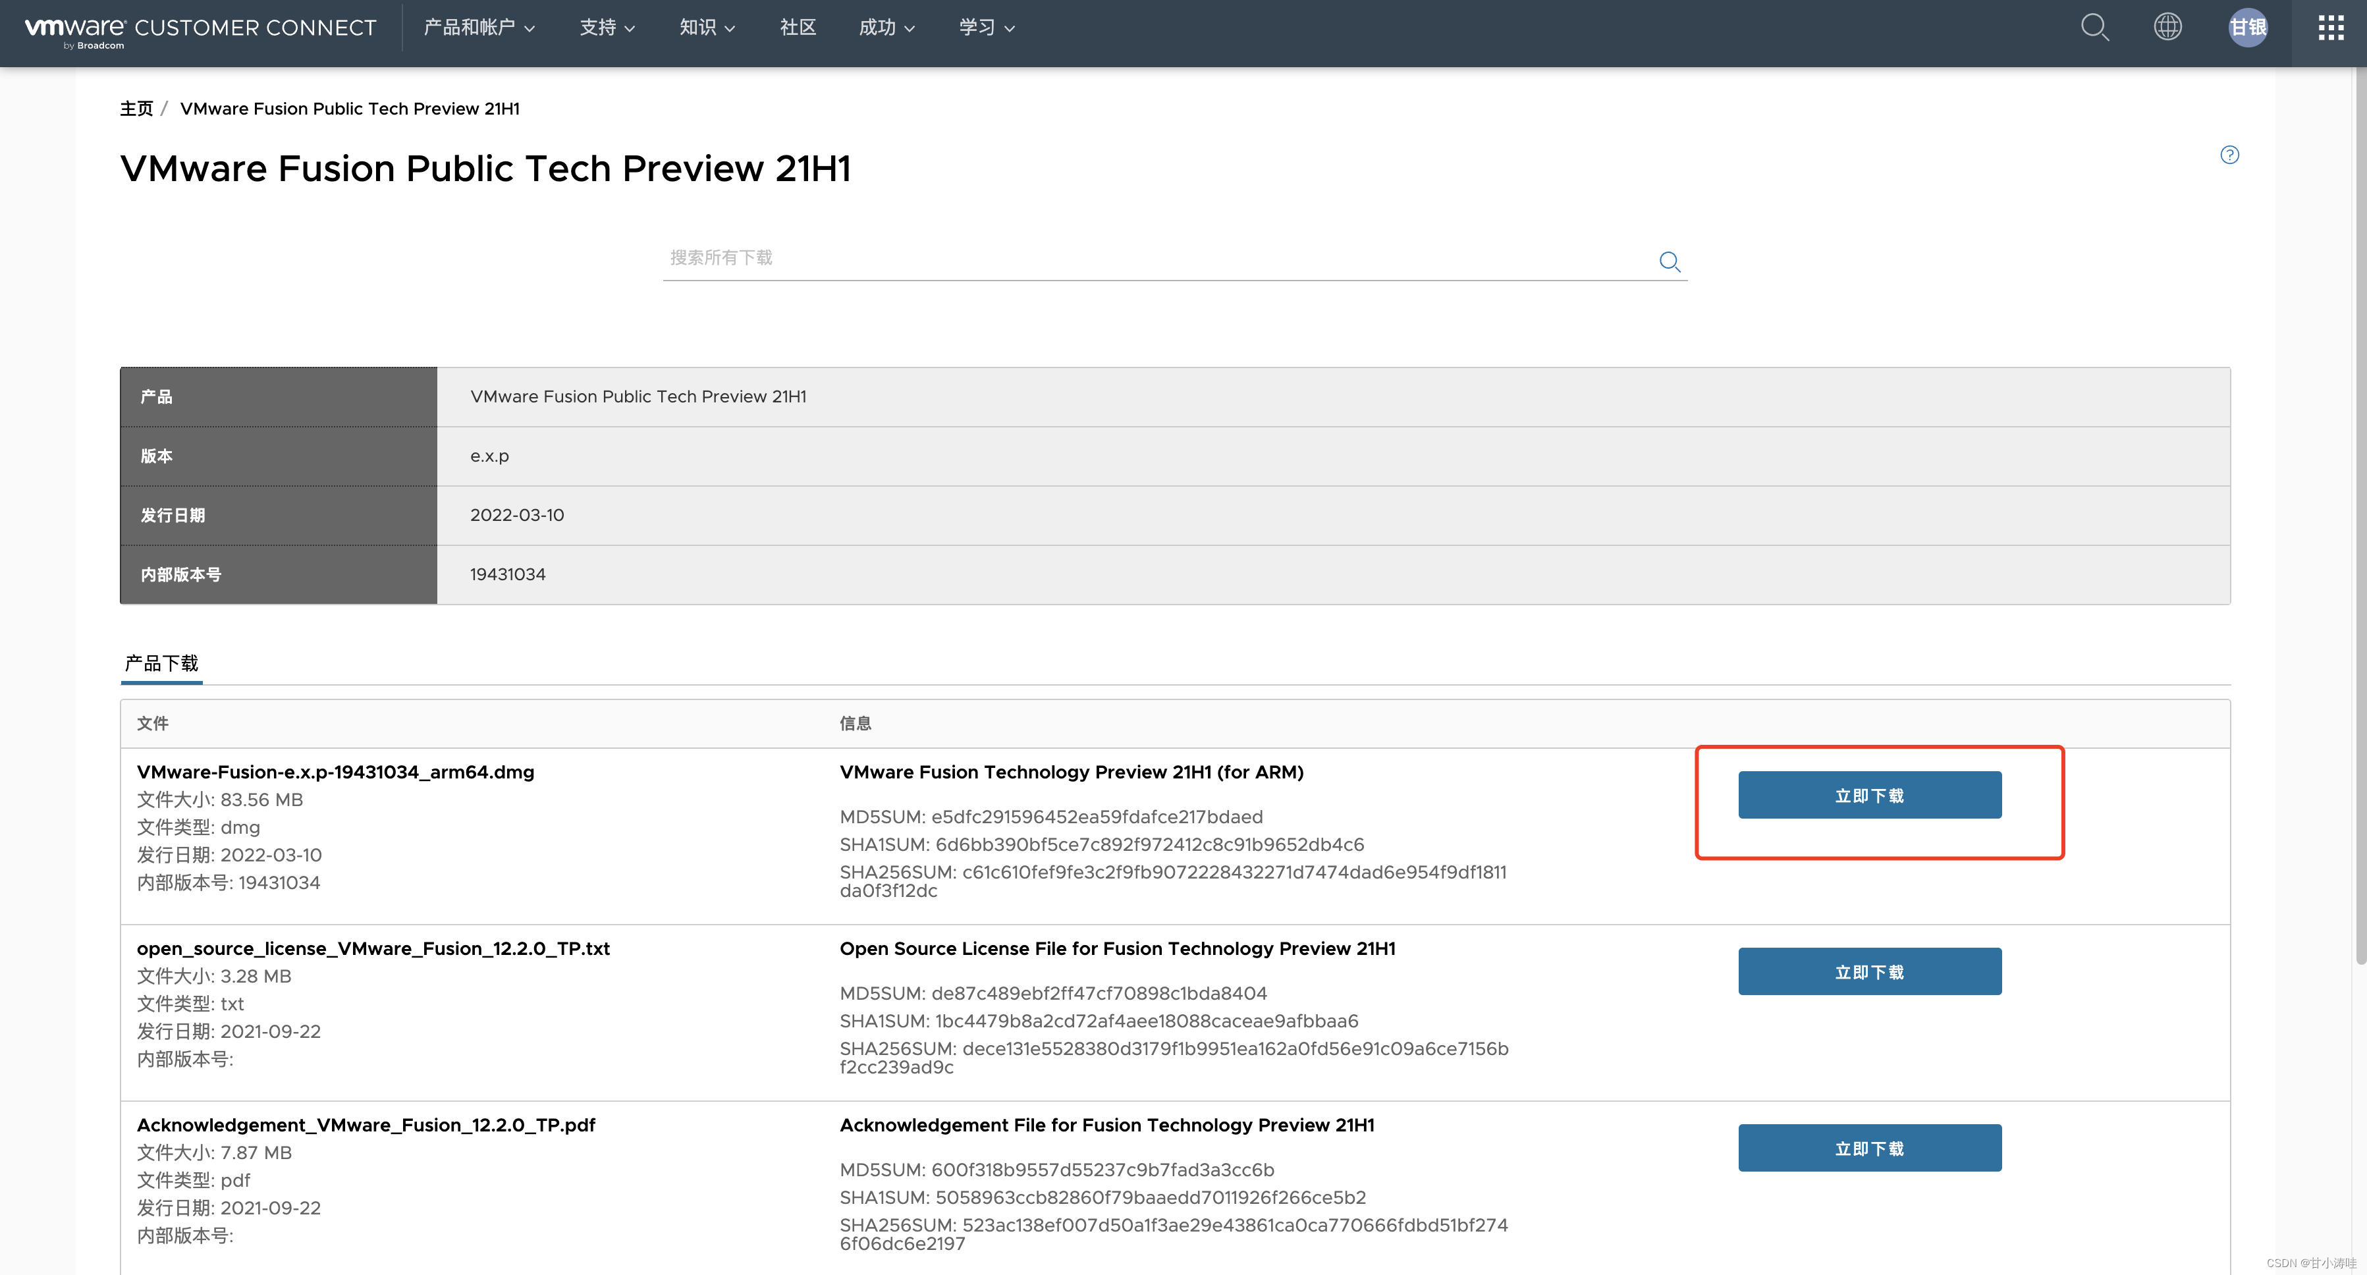
Task: Expand the 成功 menu
Action: point(886,28)
